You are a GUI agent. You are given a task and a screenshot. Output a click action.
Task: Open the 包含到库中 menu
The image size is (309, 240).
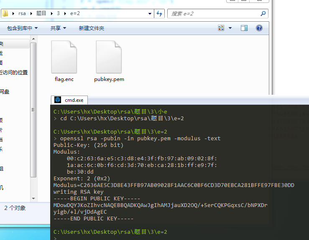[22, 28]
